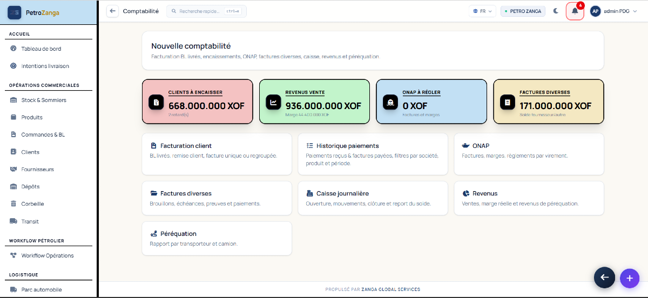Click the back arrow next to Comptabilité
This screenshot has width=648, height=298.
pos(112,11)
